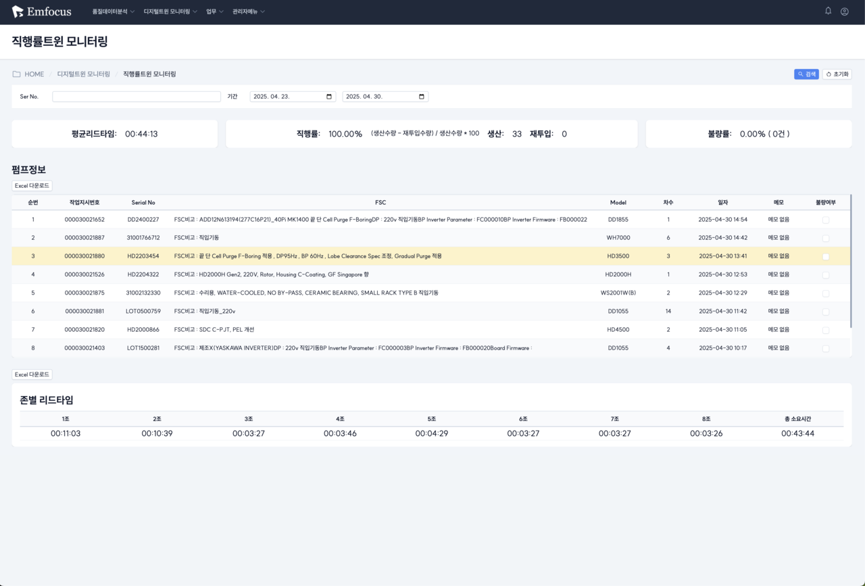Click the 검색 search button
The height and width of the screenshot is (586, 865).
pyautogui.click(x=806, y=74)
